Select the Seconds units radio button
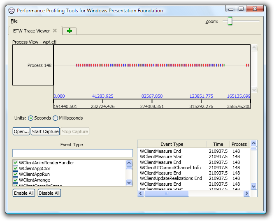 pos(31,118)
